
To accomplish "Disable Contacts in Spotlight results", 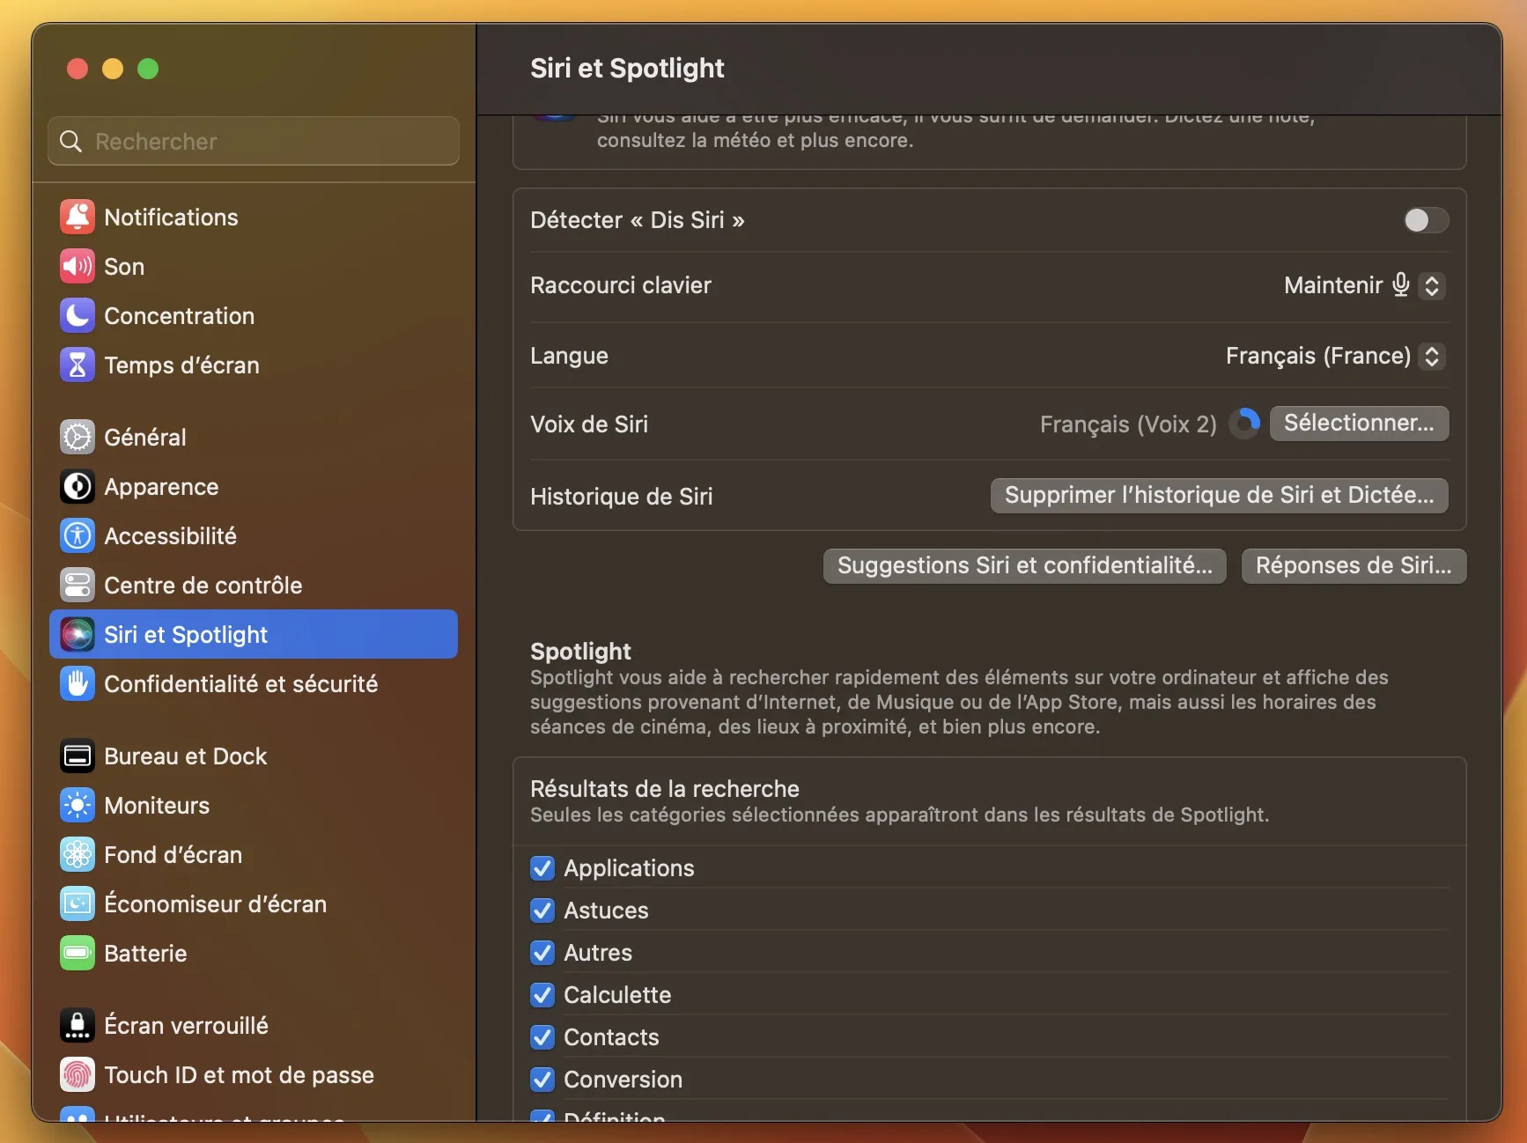I will click(542, 1037).
